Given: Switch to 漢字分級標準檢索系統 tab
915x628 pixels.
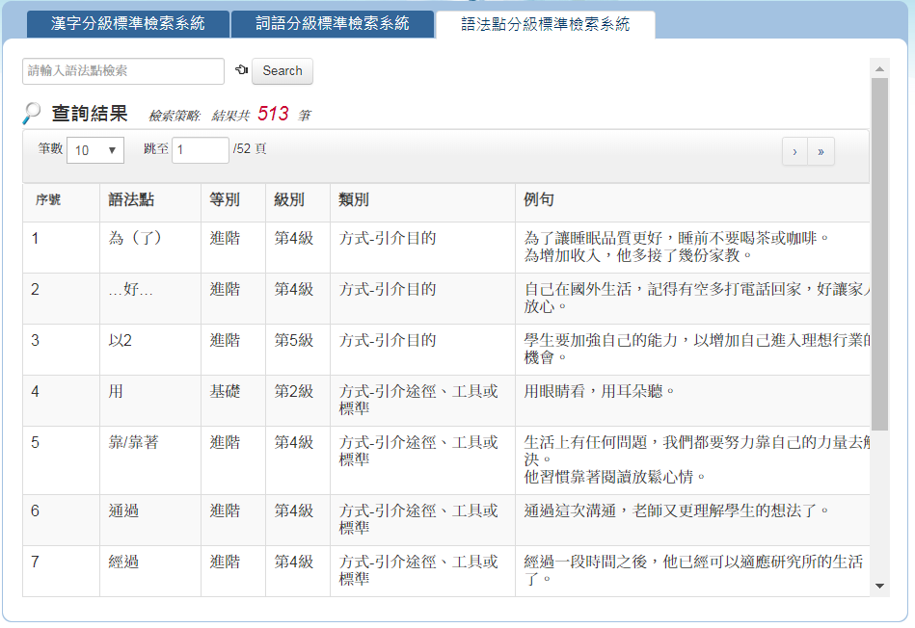Looking at the screenshot, I should tap(128, 24).
